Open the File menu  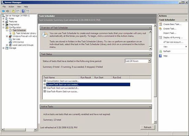pyautogui.click(x=4, y=7)
